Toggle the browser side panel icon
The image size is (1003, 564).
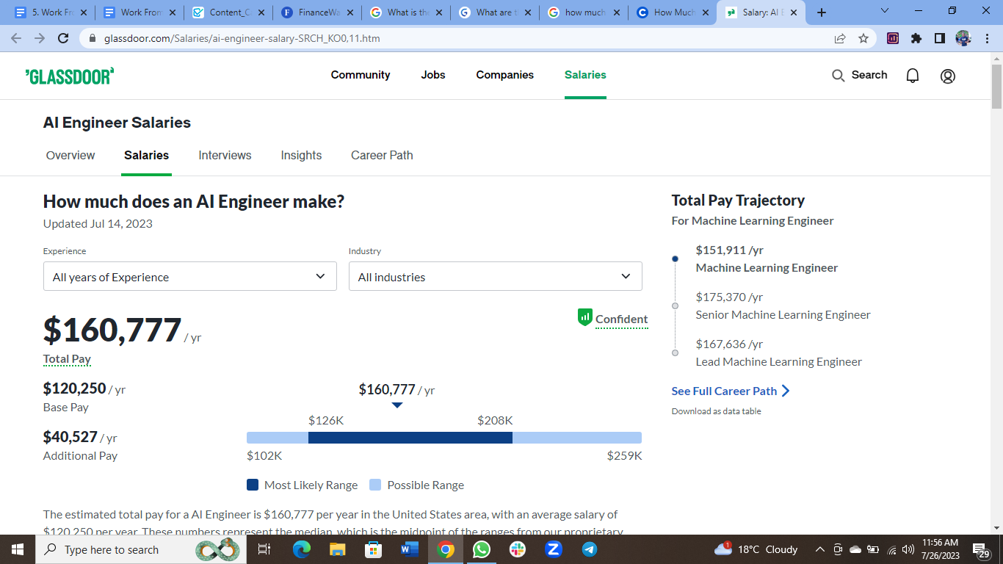[x=939, y=38]
